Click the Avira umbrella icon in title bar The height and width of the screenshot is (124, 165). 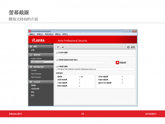coord(30,31)
